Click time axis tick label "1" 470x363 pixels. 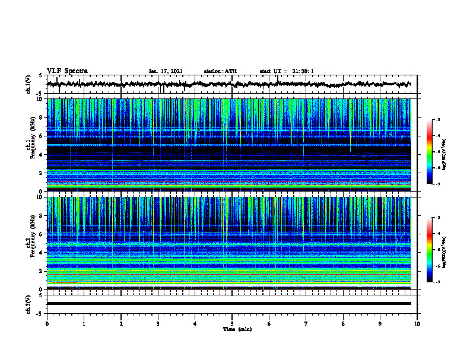pyautogui.click(x=84, y=324)
